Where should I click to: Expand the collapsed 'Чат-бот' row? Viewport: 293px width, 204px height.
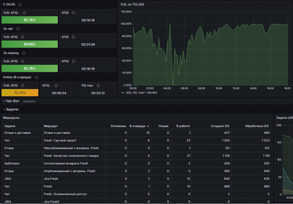(12, 101)
